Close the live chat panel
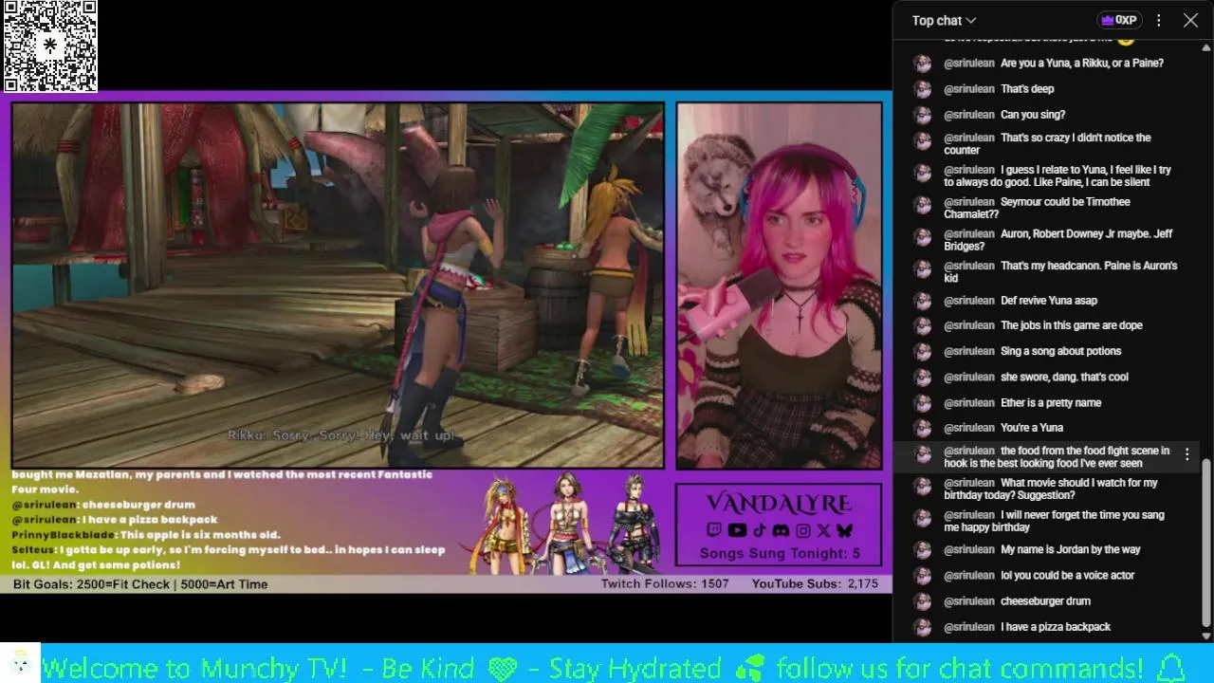1214x683 pixels. coord(1190,20)
